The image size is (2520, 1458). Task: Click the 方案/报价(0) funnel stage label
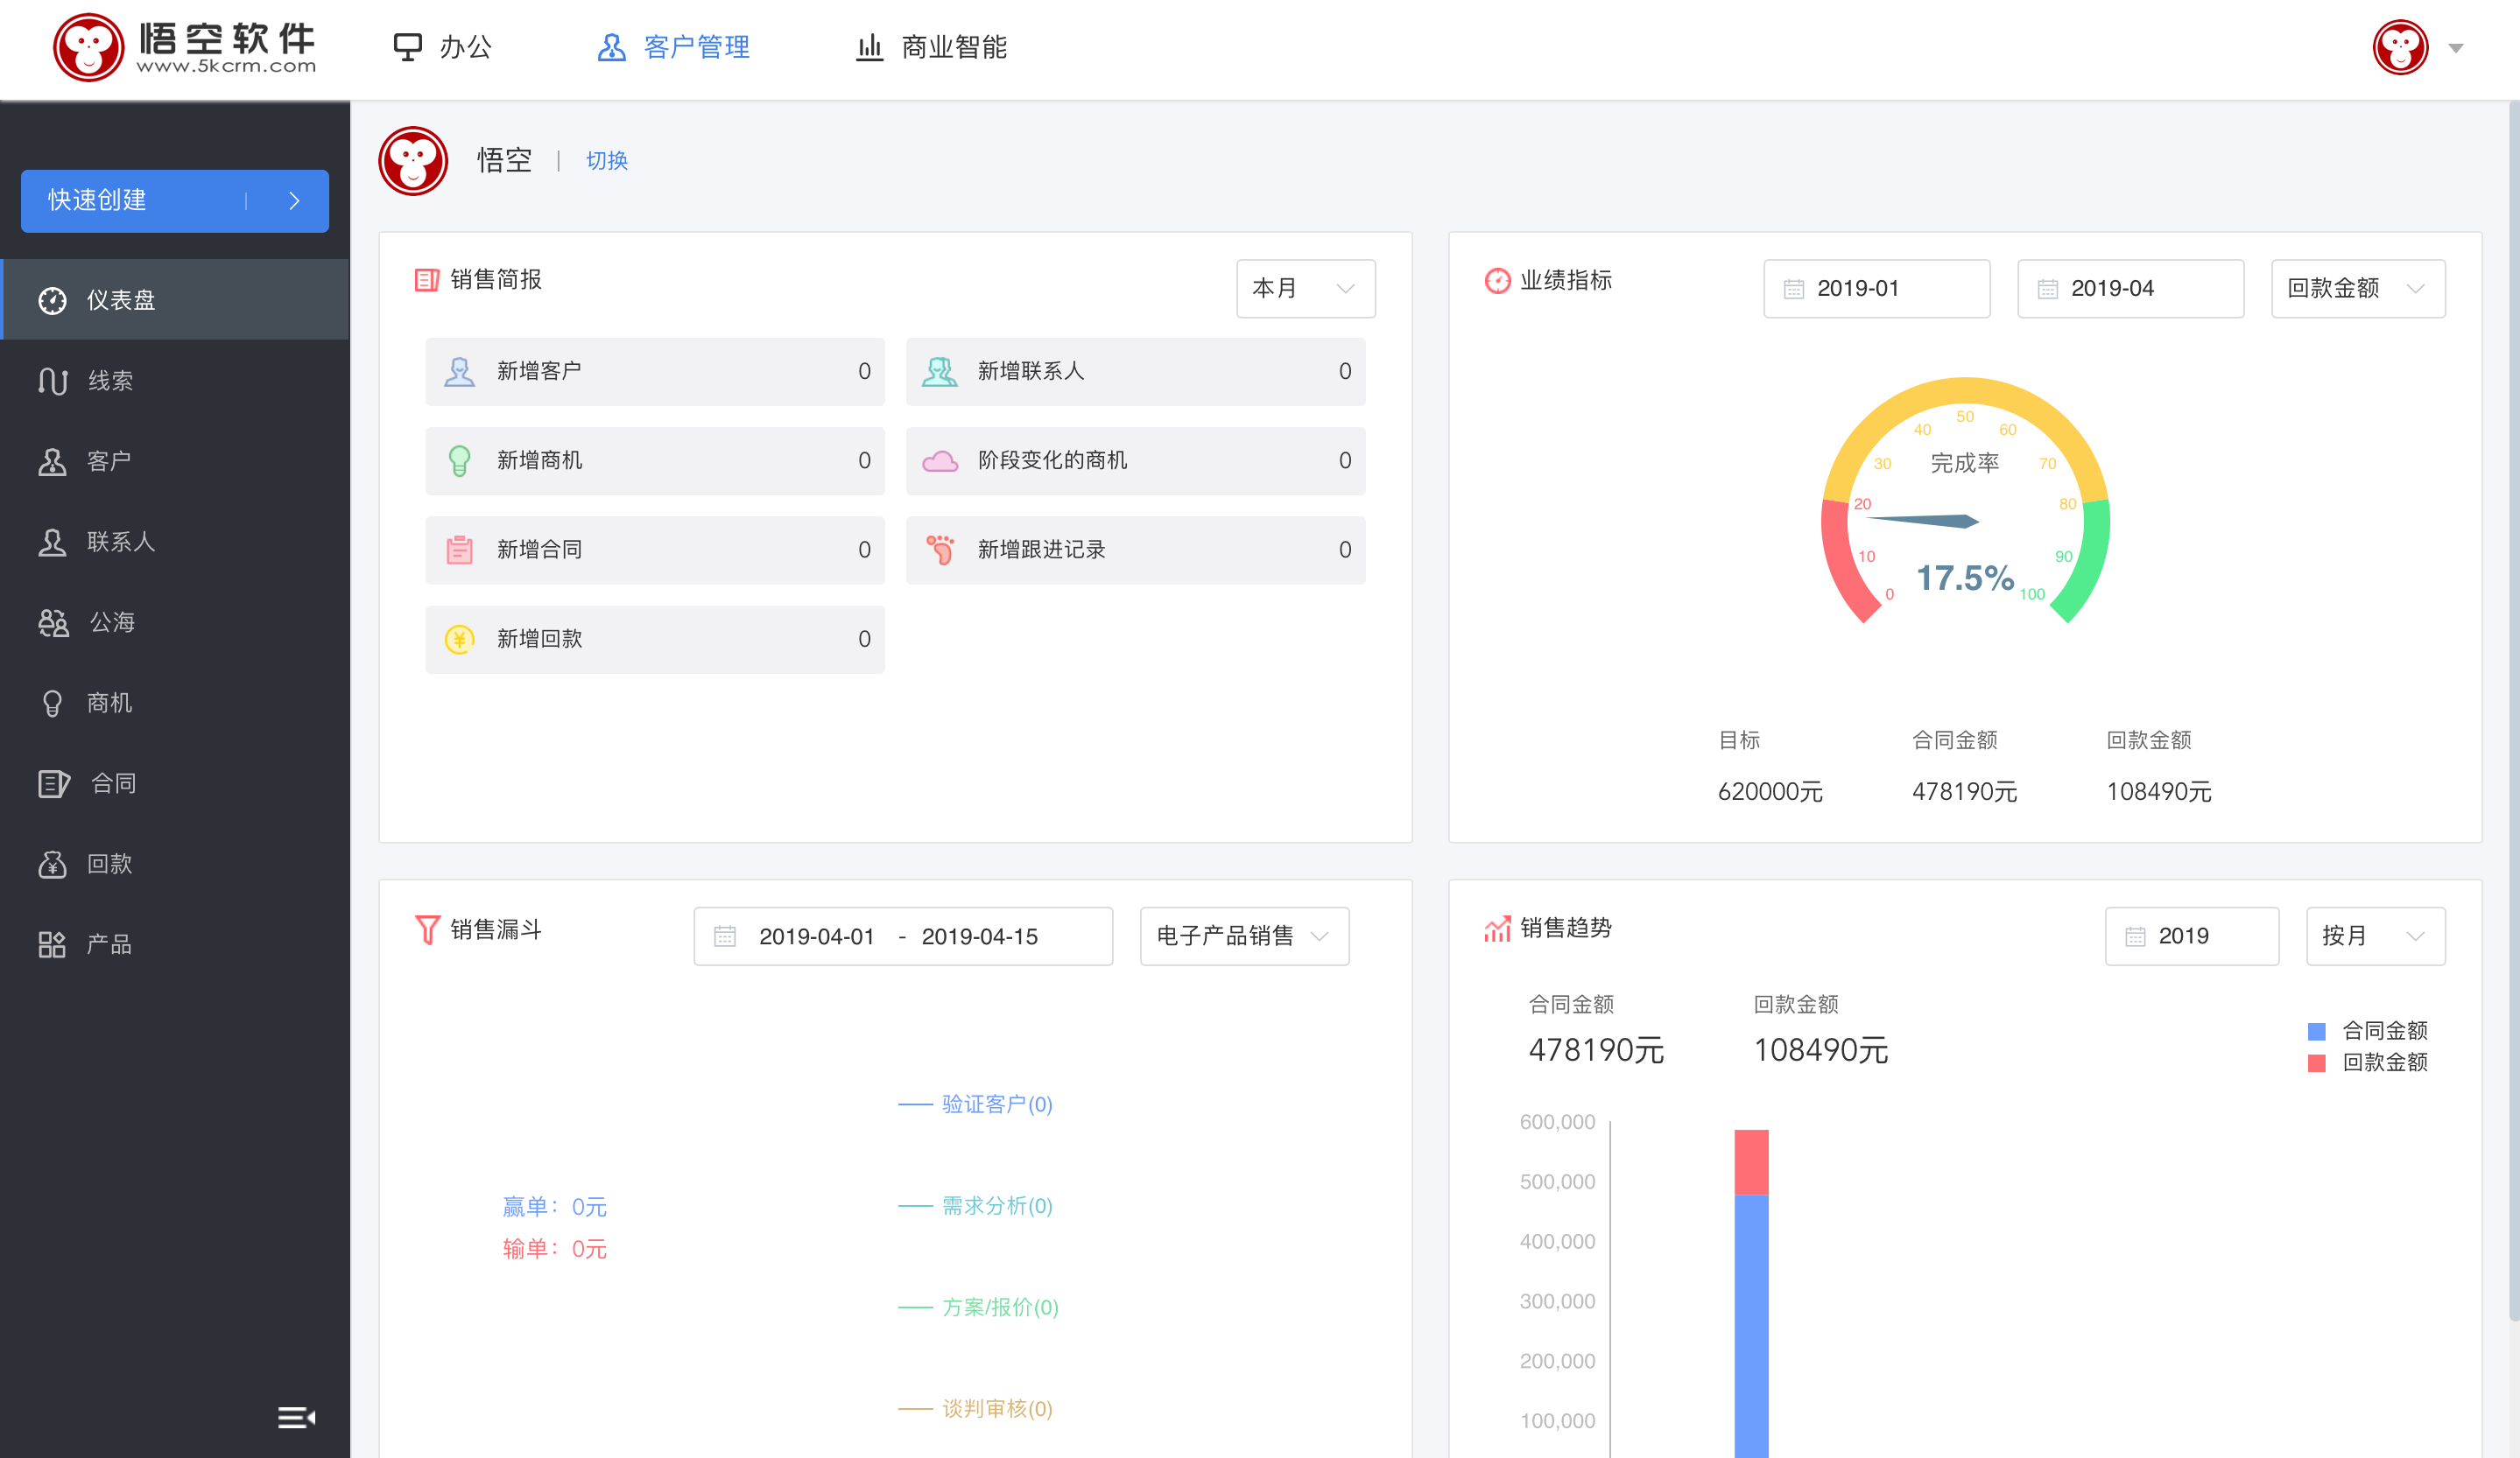pos(1000,1307)
